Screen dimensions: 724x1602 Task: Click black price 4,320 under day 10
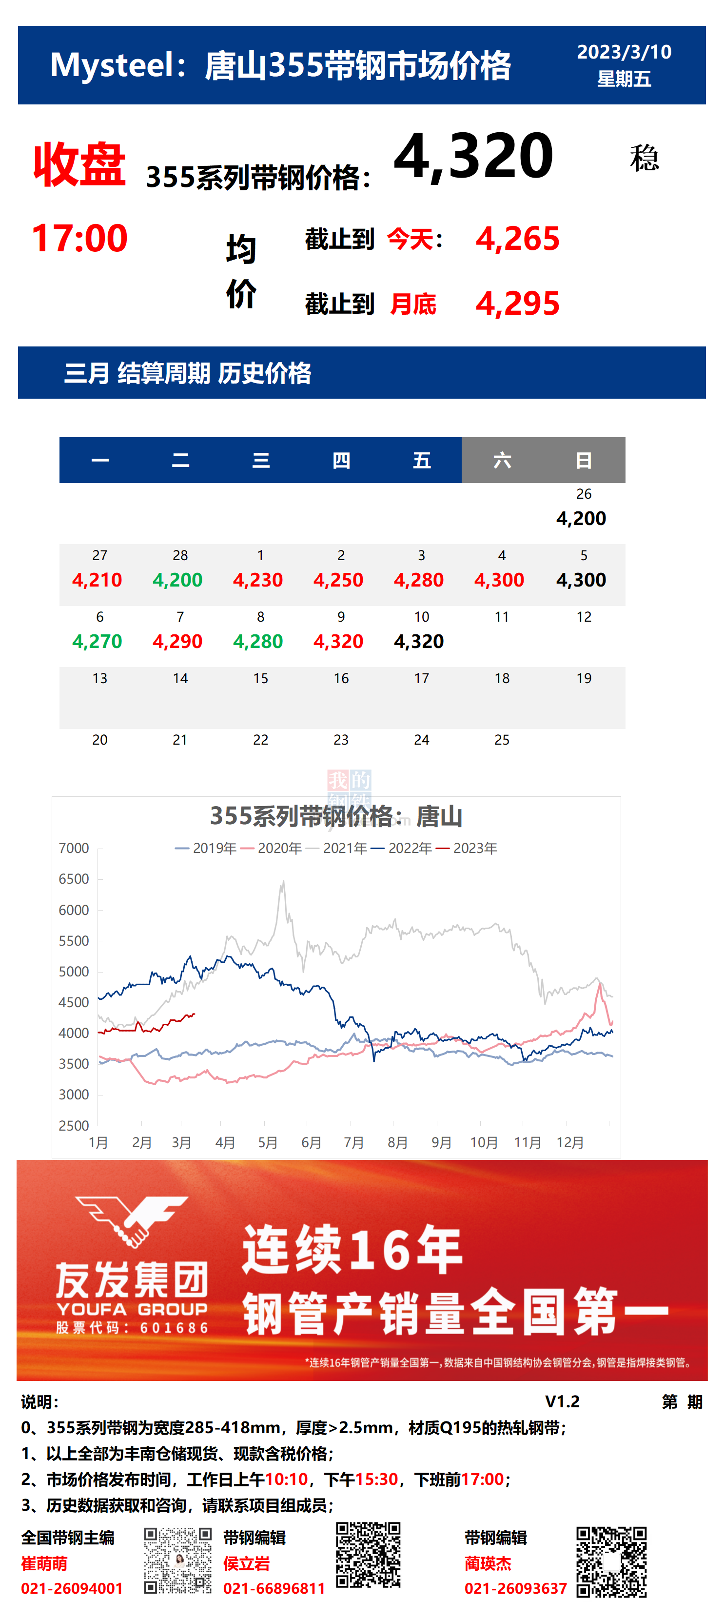pyautogui.click(x=419, y=642)
